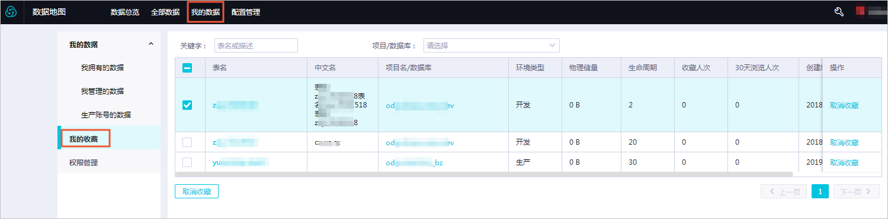Open the second row table name link
This screenshot has height=219, width=888.
(x=235, y=143)
